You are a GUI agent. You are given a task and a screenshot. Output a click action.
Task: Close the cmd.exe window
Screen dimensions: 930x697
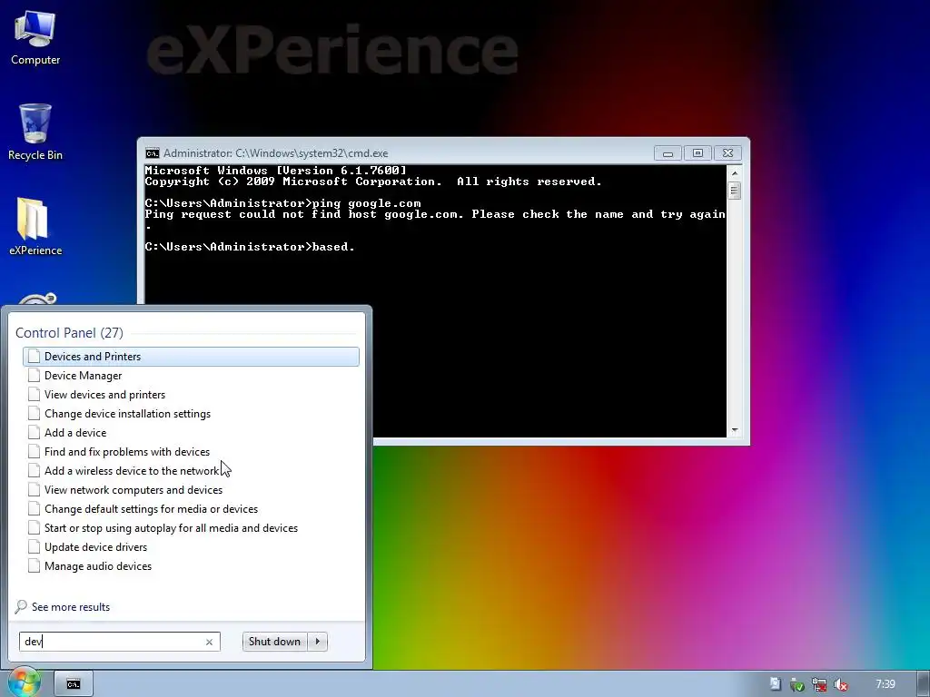click(x=727, y=153)
